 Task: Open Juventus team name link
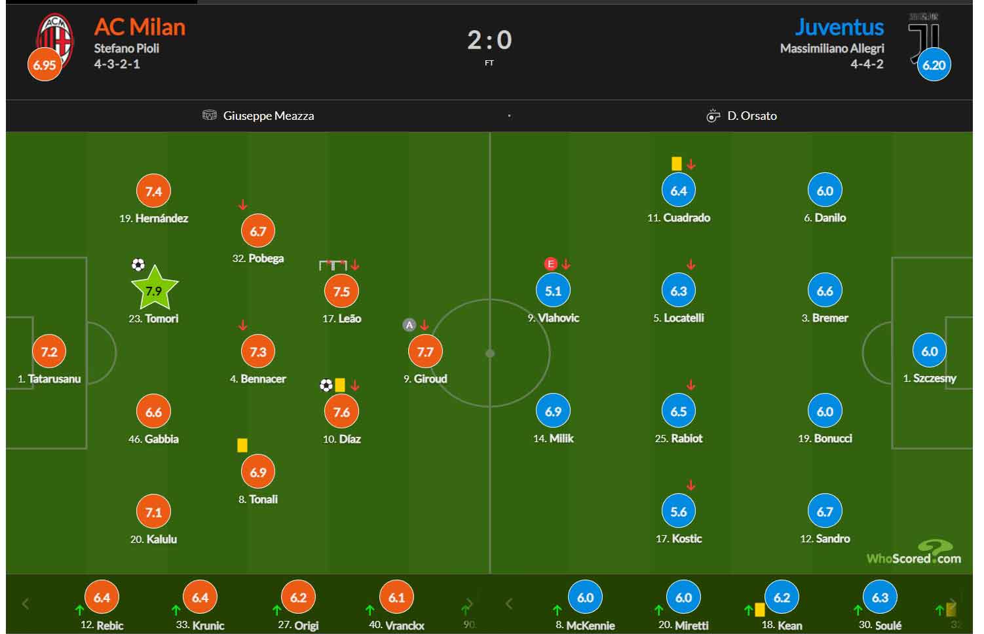pyautogui.click(x=839, y=27)
